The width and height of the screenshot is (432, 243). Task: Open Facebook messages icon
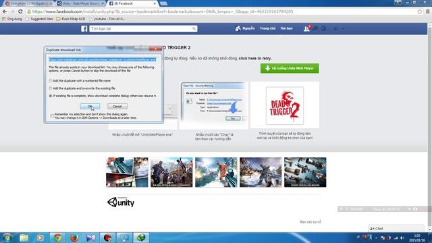click(315, 28)
